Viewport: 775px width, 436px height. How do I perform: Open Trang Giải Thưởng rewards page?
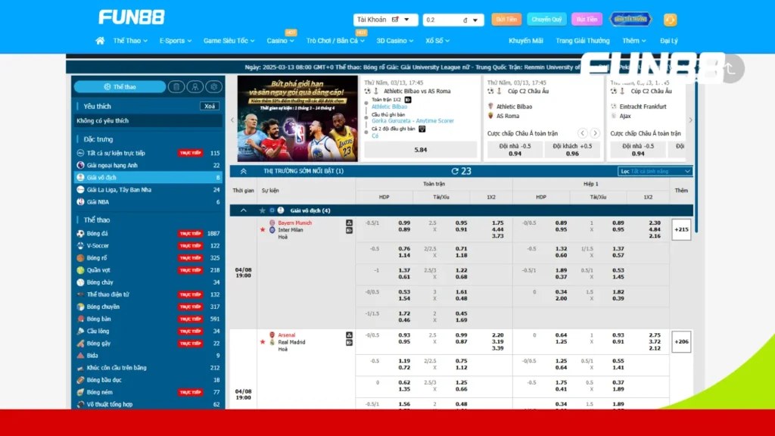582,41
